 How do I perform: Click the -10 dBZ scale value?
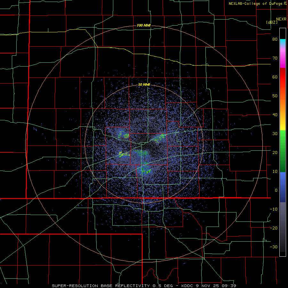(274, 209)
